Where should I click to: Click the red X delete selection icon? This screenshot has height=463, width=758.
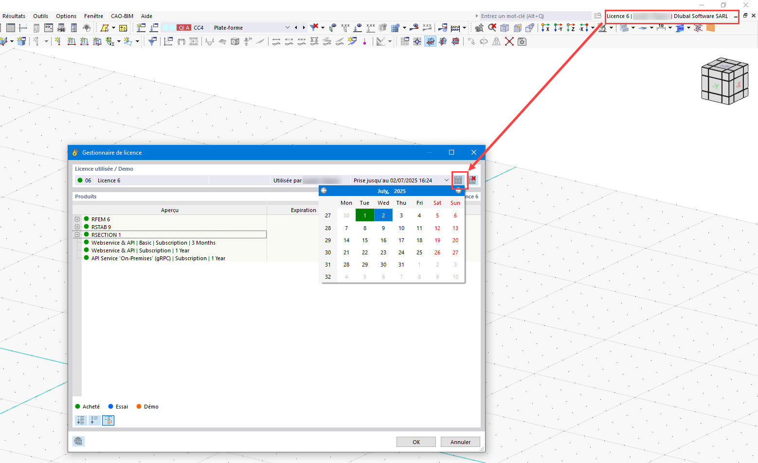click(509, 41)
